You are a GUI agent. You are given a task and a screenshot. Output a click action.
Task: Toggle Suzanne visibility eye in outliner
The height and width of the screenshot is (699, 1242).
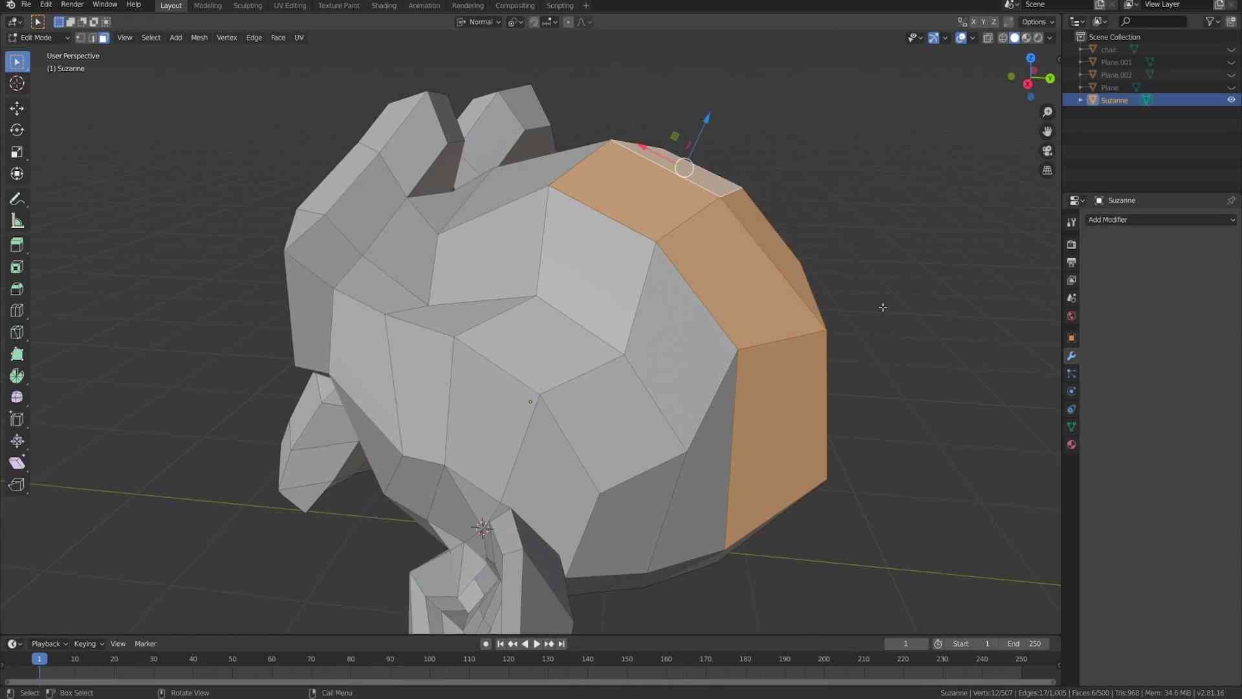tap(1231, 100)
